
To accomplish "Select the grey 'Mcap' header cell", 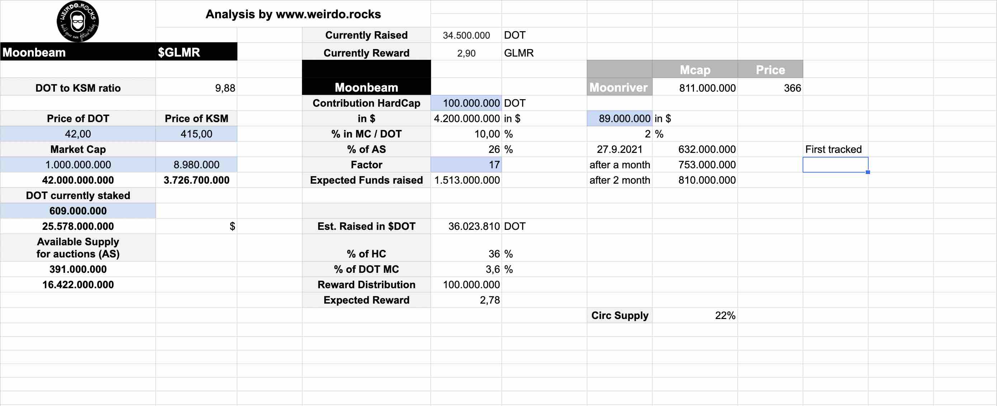I will (x=695, y=69).
